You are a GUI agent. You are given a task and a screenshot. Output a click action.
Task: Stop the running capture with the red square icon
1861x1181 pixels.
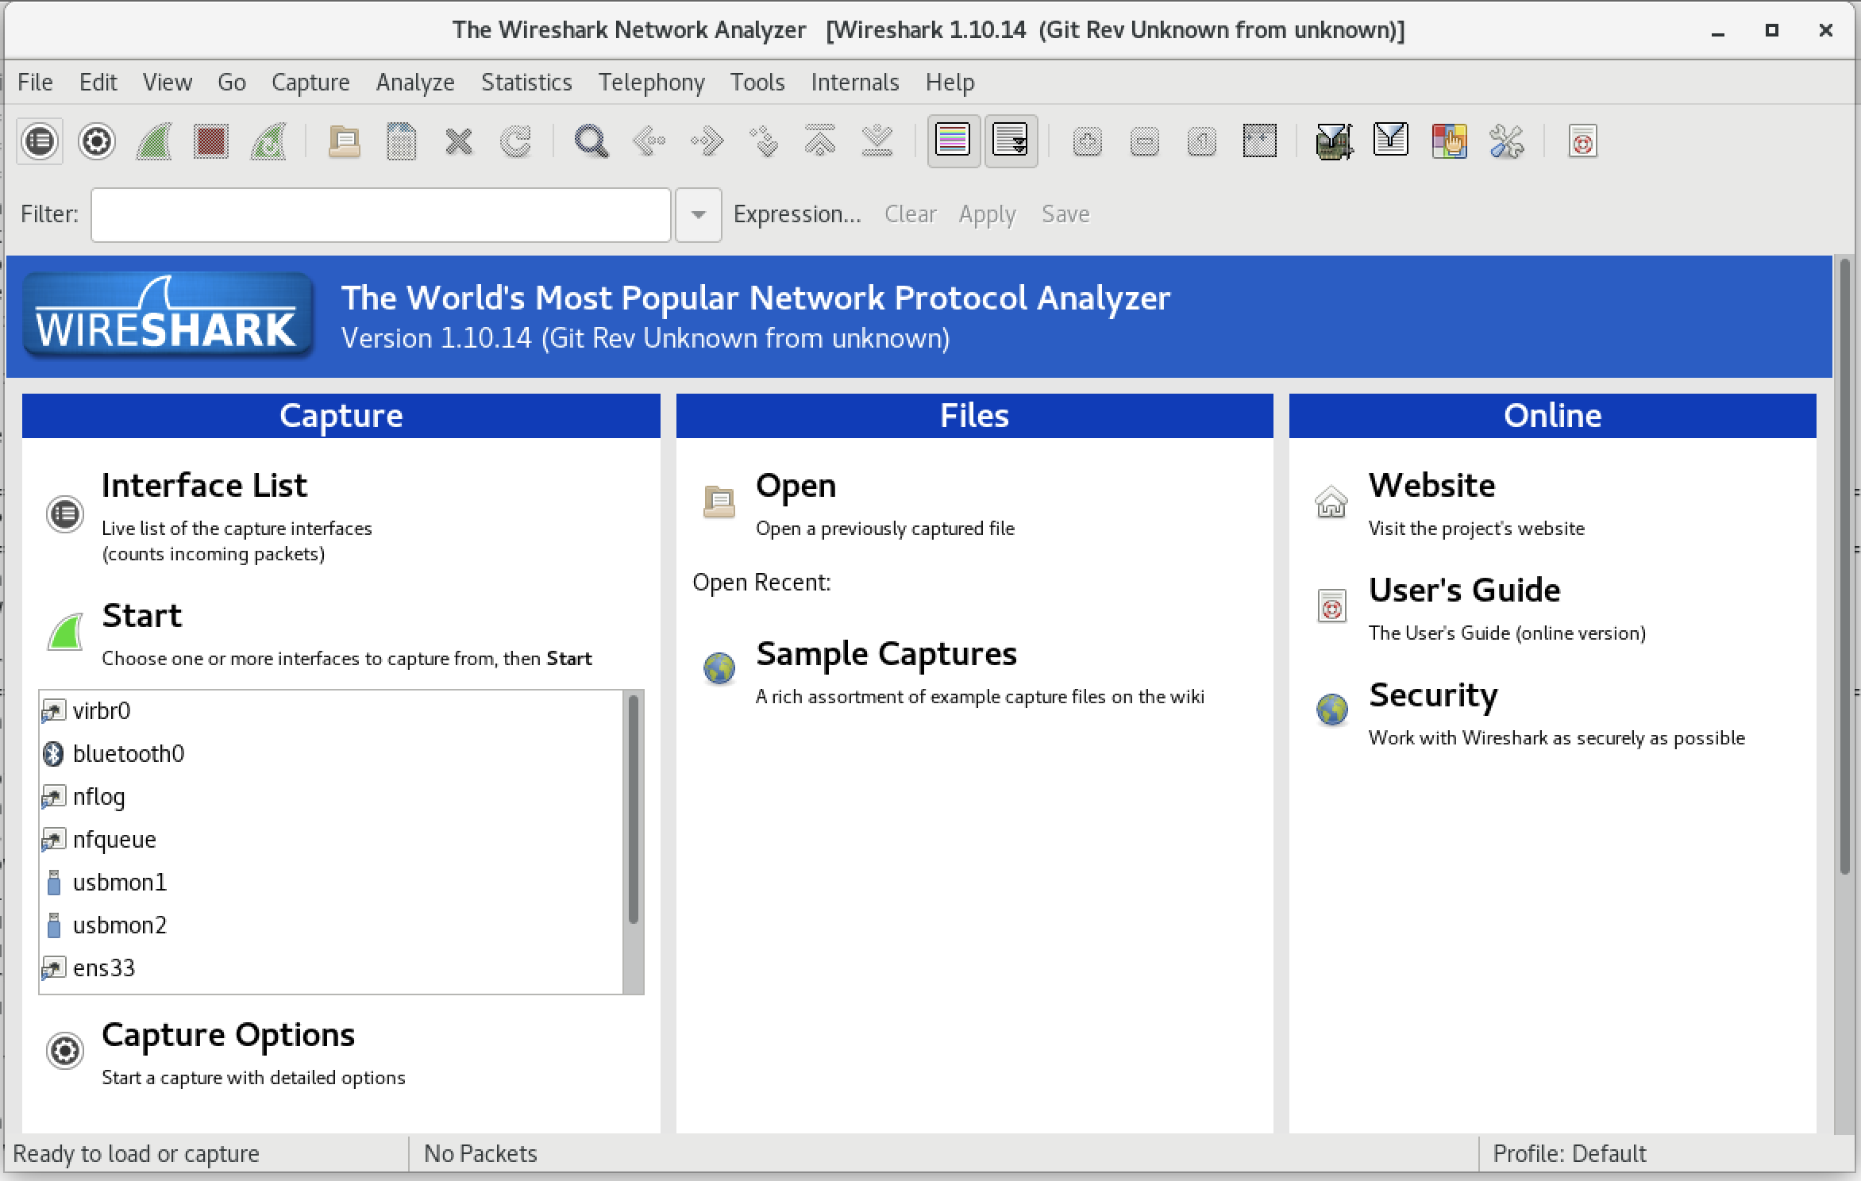211,142
